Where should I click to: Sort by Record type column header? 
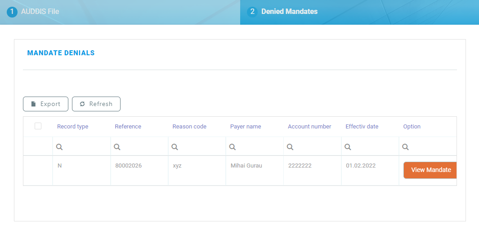coord(72,127)
